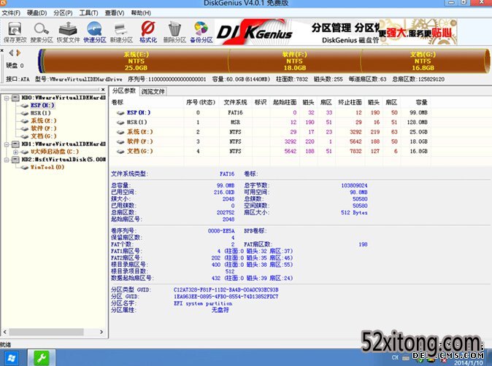Collapse the HD1 VMware disk tree node
Screen dimensions: 492x366
pyautogui.click(x=7, y=144)
